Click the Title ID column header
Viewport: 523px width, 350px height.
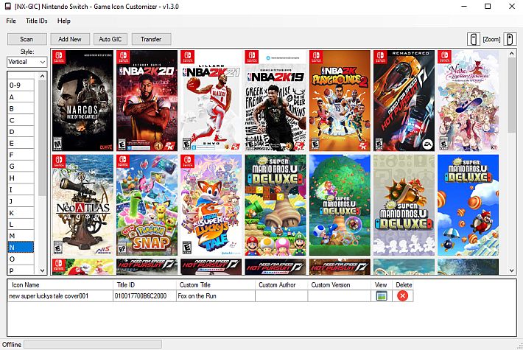pos(144,285)
